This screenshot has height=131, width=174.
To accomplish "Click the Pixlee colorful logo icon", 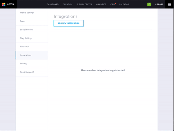I will tap(4, 4).
